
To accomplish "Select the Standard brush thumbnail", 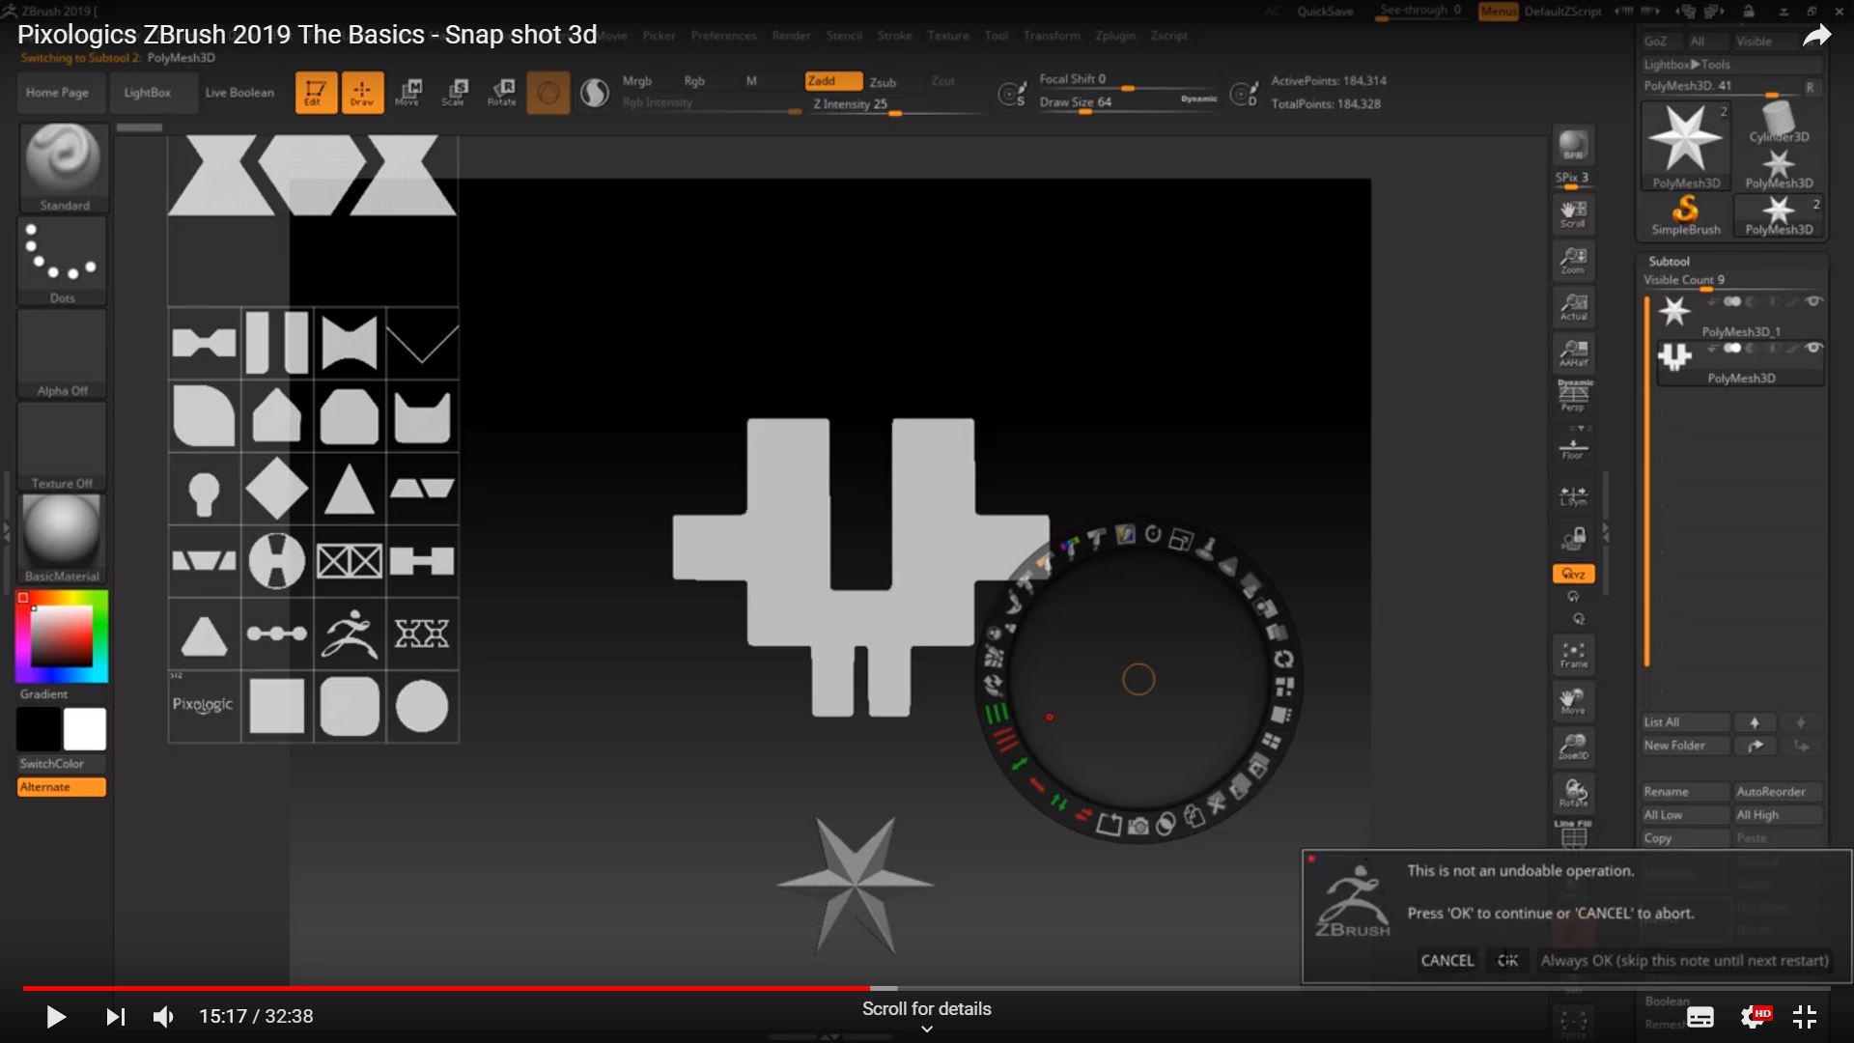I will tap(63, 167).
